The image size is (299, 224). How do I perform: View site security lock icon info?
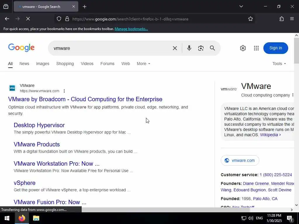67,19
